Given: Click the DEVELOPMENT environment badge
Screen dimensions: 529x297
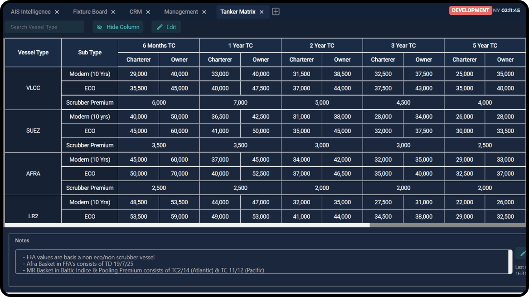Looking at the screenshot, I should 470,10.
